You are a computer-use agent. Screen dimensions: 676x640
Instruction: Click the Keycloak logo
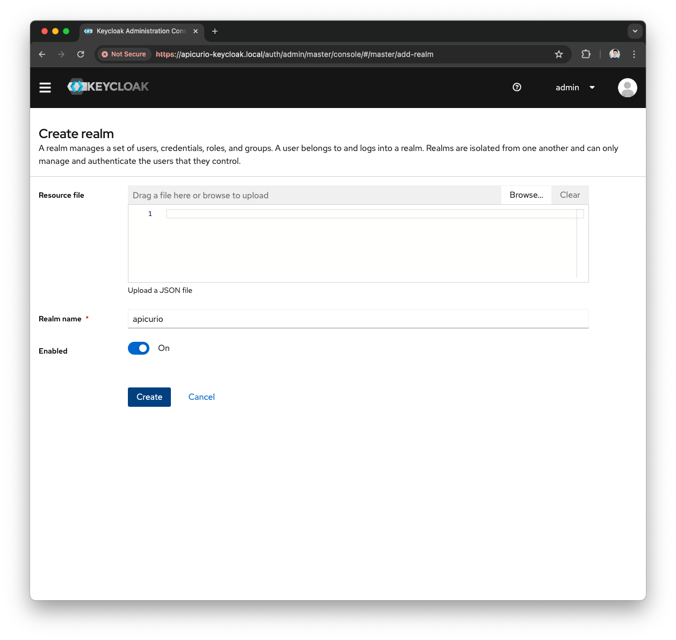[107, 87]
